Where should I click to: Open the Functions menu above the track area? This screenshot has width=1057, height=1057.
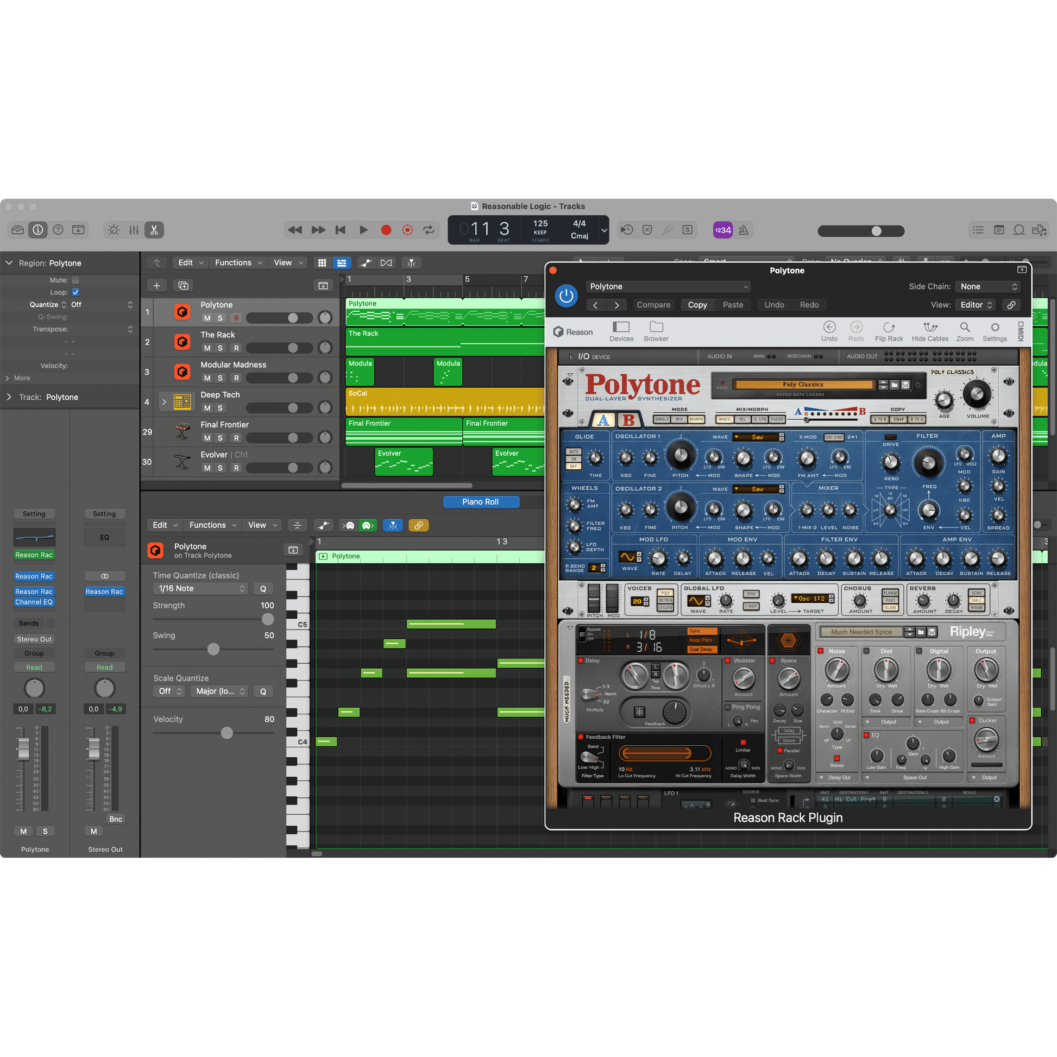pos(234,262)
